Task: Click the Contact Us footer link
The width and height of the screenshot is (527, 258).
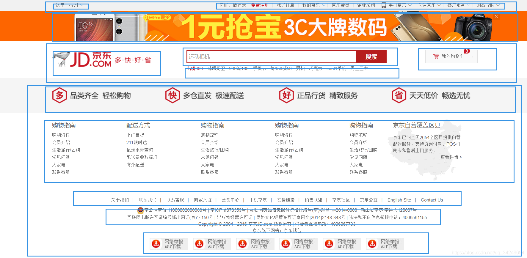Action: pyautogui.click(x=432, y=200)
